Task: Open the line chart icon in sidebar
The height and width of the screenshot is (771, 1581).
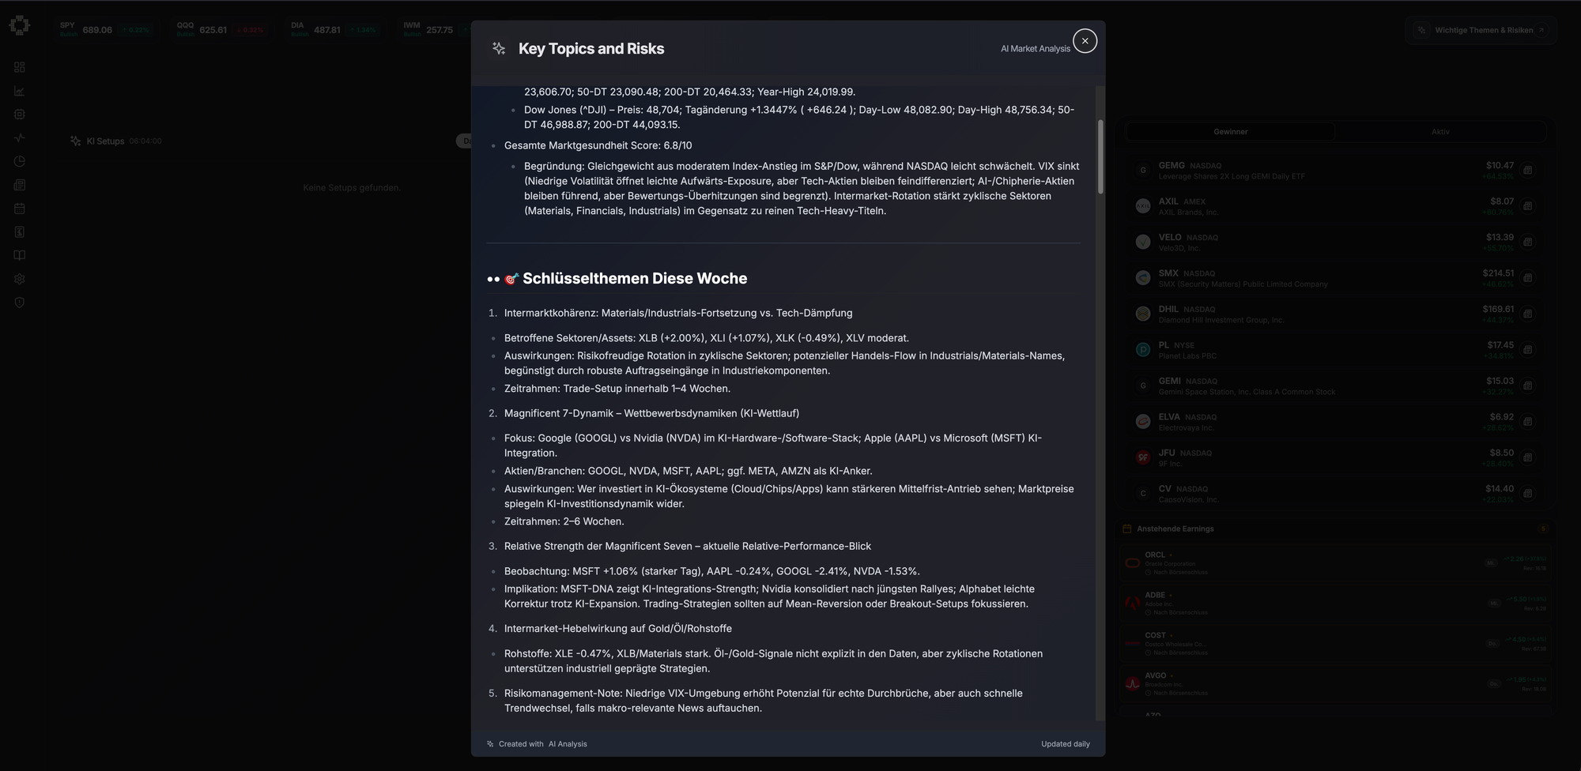Action: 20,91
